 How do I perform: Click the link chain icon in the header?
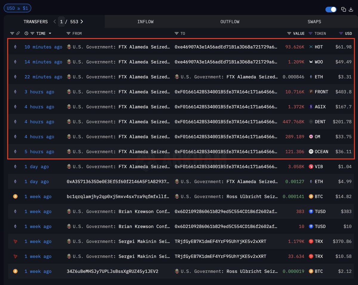[x=18, y=33]
